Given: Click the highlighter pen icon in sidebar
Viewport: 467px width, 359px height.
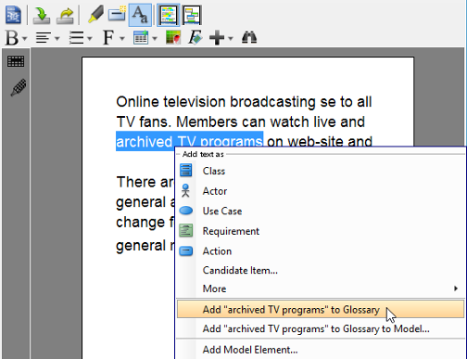Looking at the screenshot, I should [19, 87].
